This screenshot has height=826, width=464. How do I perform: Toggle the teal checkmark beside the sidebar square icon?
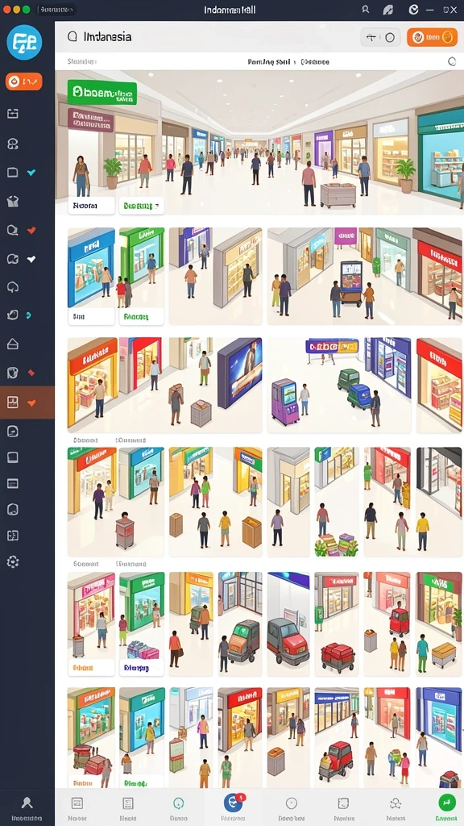(x=31, y=173)
